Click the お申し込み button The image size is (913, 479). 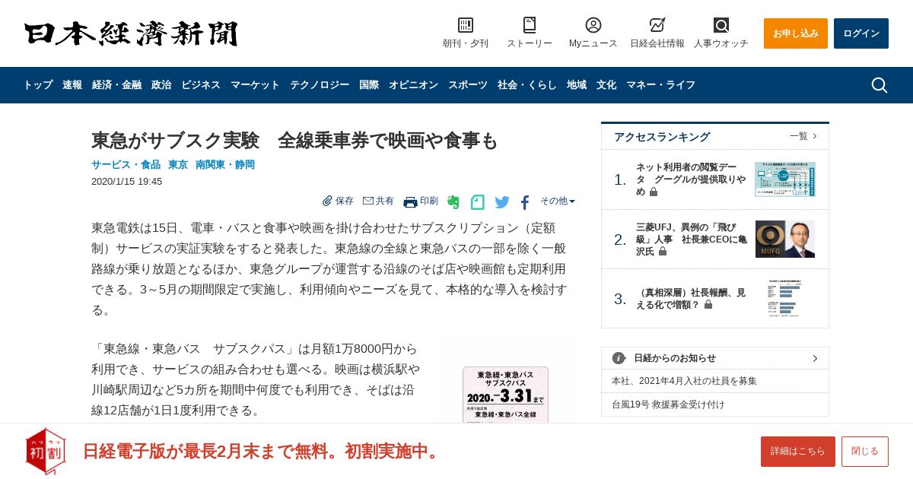[796, 33]
